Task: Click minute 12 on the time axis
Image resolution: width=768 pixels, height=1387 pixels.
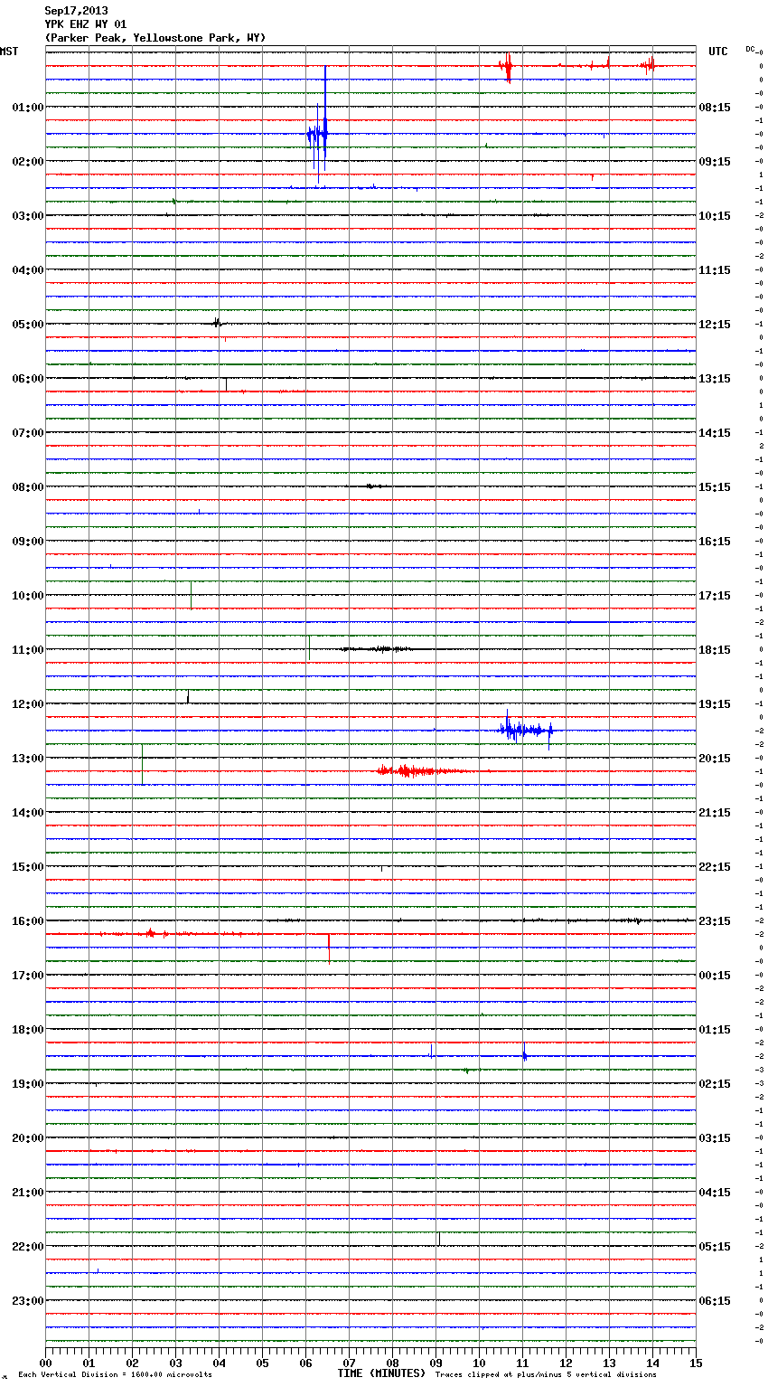Action: click(566, 1363)
